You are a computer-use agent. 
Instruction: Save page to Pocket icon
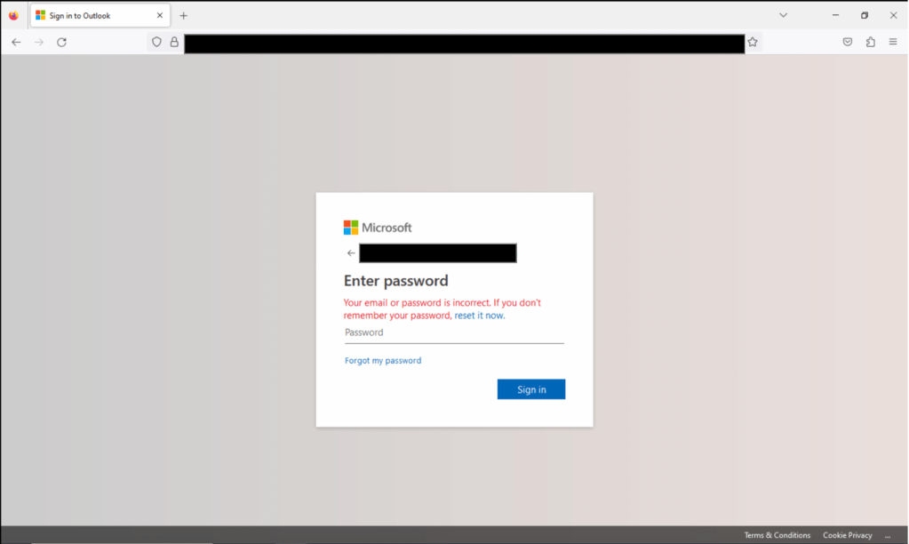tap(848, 42)
